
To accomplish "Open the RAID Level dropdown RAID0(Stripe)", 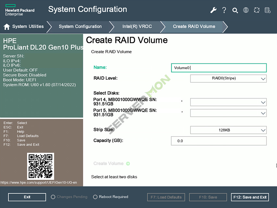I will point(228,79).
